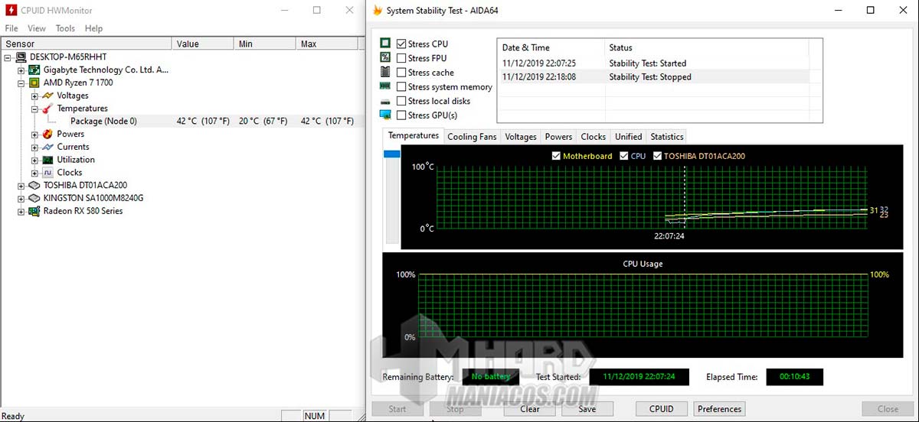919x422 pixels.
Task: Click the Save button
Action: click(x=587, y=409)
